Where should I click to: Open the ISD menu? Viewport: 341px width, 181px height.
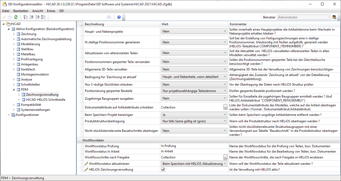(x=61, y=11)
